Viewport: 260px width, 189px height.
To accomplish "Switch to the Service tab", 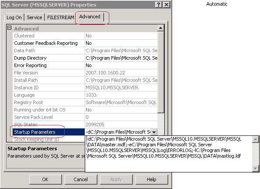I will coord(35,17).
